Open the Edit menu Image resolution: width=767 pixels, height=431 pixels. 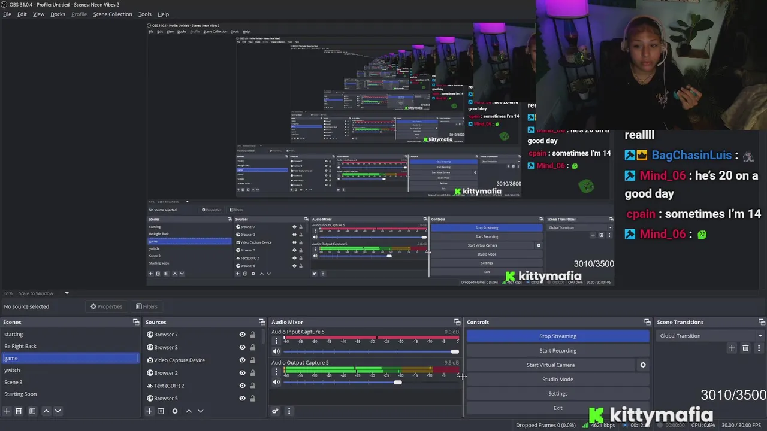(22, 14)
